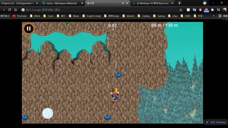This screenshot has width=228, height=128.
Task: Bookmark this page with the star icon
Action: click(x=181, y=10)
